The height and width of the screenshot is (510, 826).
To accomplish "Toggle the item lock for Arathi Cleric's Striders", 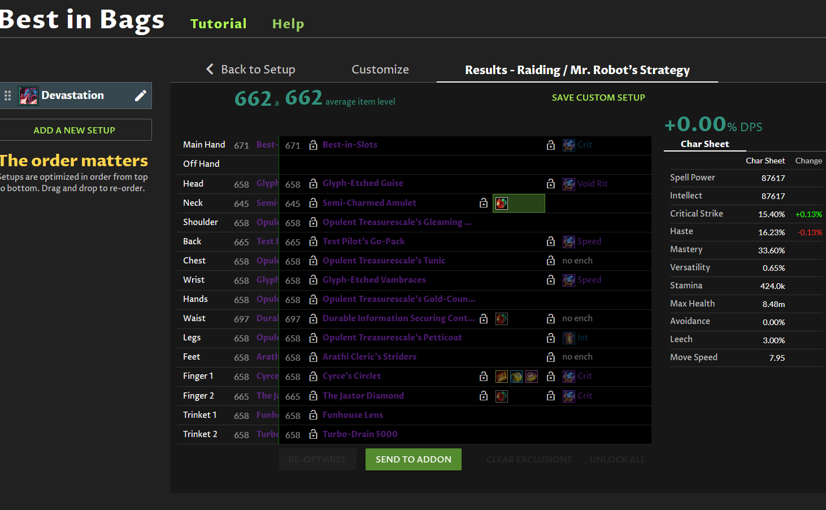I will (313, 357).
